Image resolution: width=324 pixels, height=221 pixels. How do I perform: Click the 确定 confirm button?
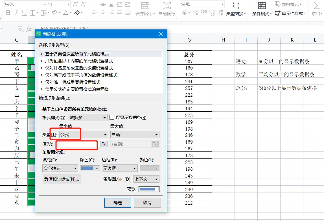click(117, 203)
